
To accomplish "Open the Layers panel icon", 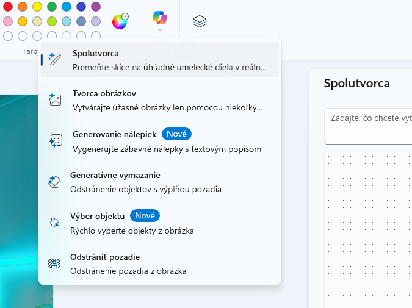I will (x=200, y=21).
